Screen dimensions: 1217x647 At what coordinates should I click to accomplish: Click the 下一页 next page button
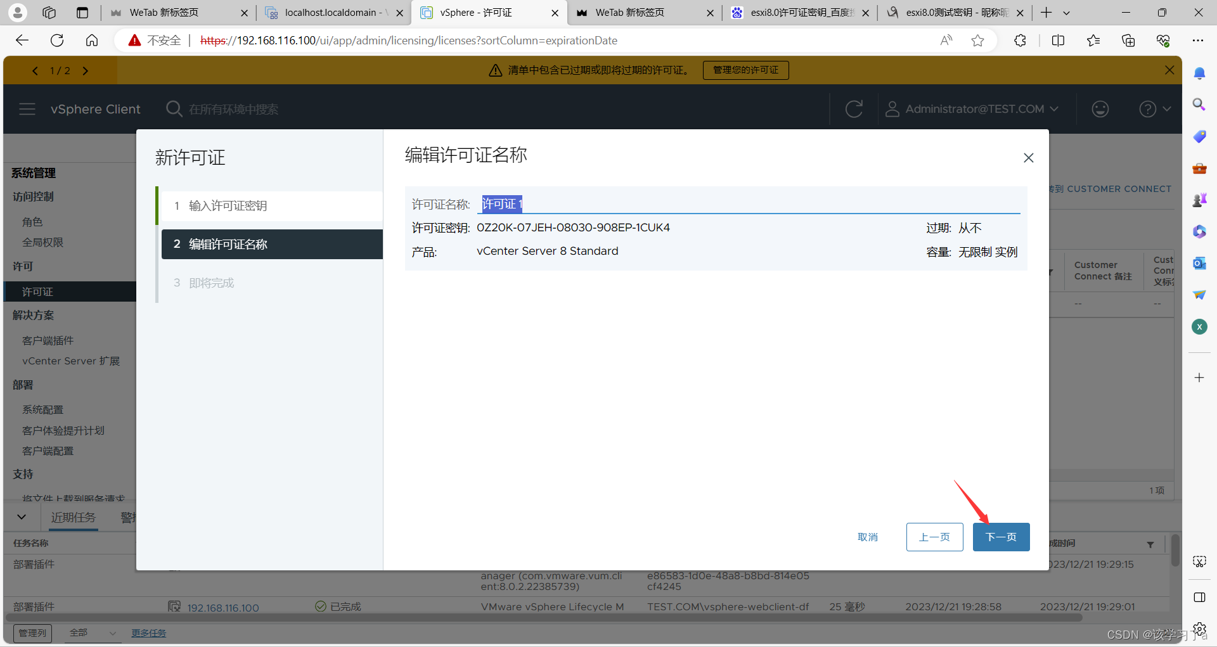[x=1001, y=537]
